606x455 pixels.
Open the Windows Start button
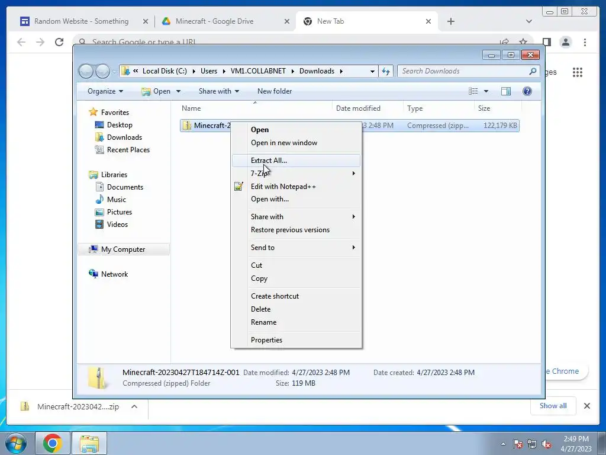[15, 443]
